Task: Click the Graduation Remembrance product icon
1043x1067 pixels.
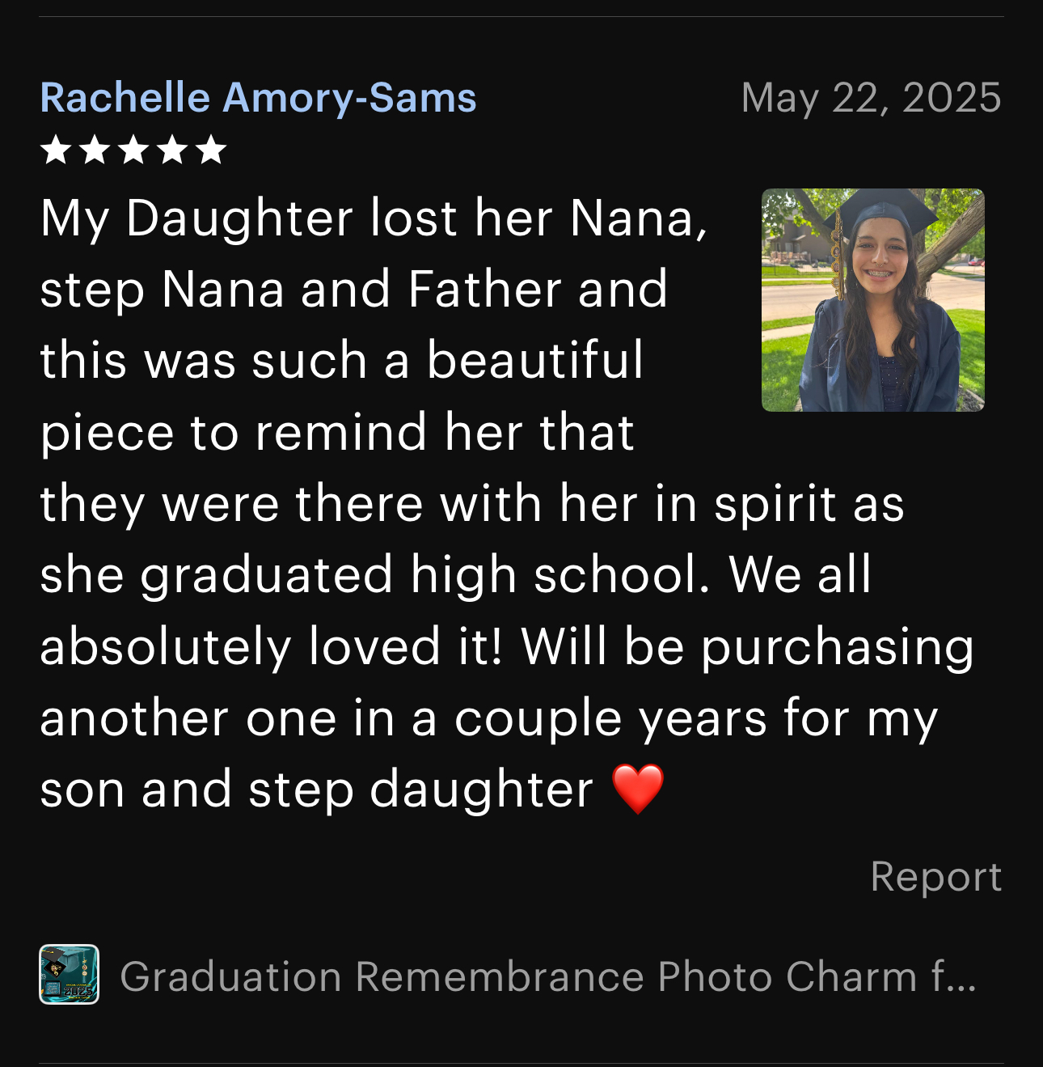Action: point(70,974)
